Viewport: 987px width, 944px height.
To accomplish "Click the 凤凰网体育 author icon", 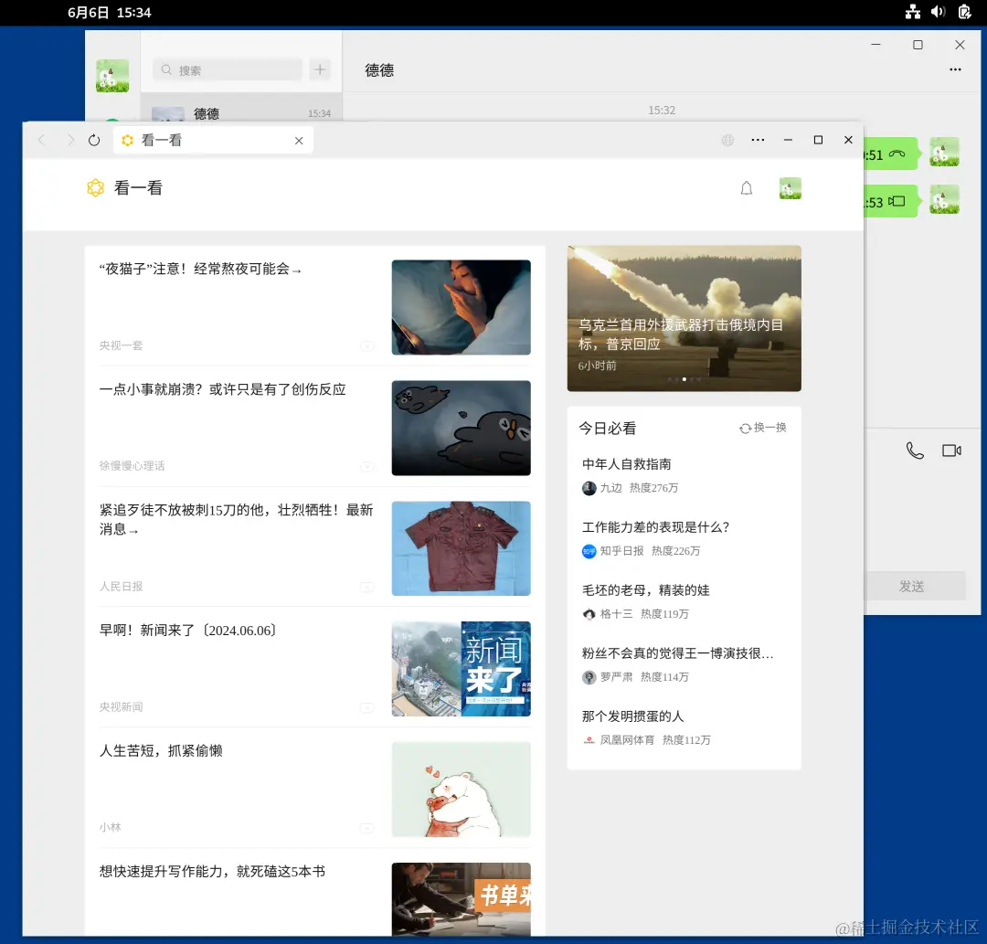I will pos(589,740).
